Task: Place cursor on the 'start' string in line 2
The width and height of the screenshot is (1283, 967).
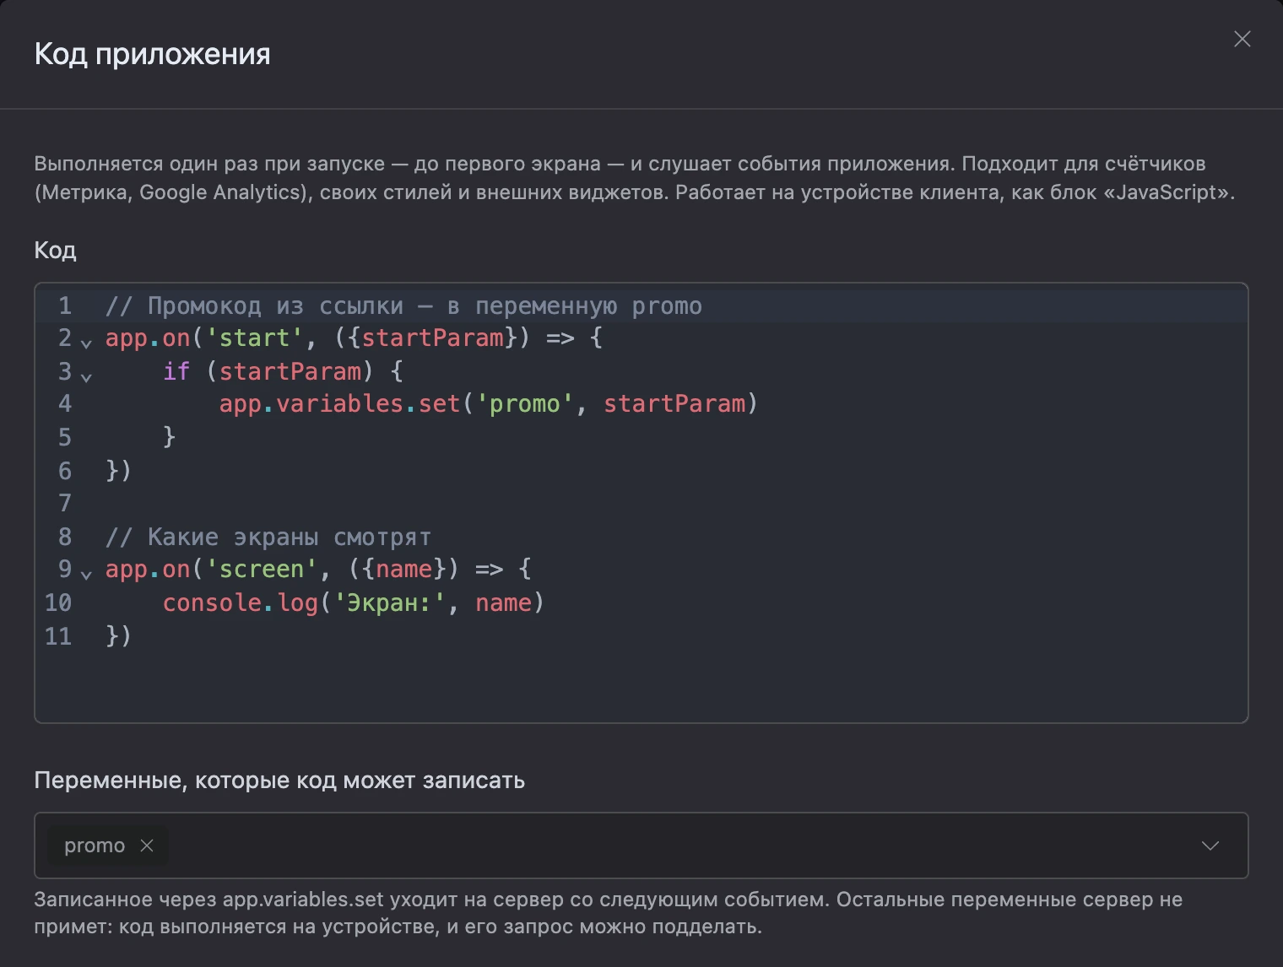Action: tap(254, 338)
